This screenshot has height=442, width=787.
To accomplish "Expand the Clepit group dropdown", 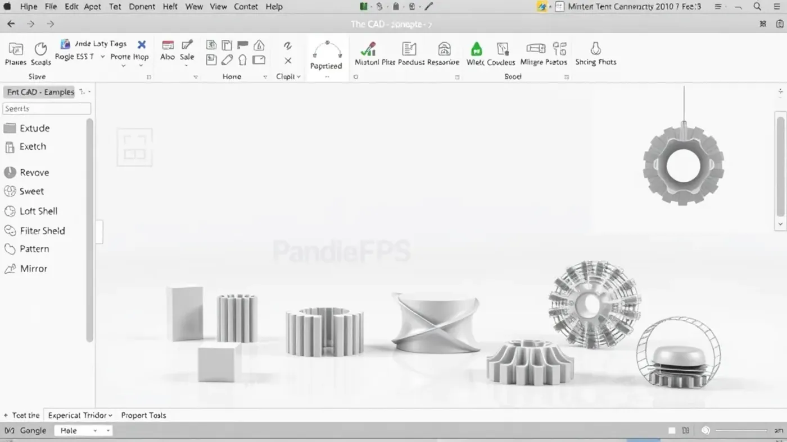I will (298, 77).
